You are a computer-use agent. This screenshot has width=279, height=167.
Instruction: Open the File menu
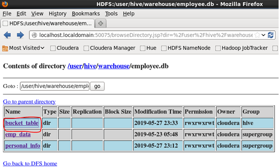coord(7,13)
